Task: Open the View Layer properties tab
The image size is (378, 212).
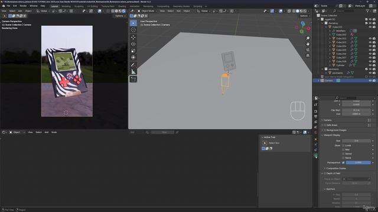Action: tap(316, 122)
